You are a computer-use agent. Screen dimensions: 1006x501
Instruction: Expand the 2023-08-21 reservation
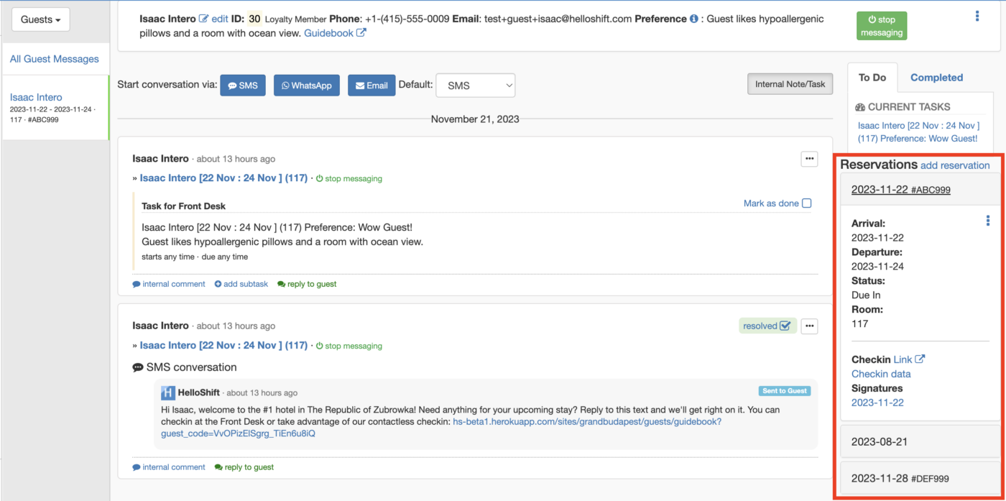(920, 441)
